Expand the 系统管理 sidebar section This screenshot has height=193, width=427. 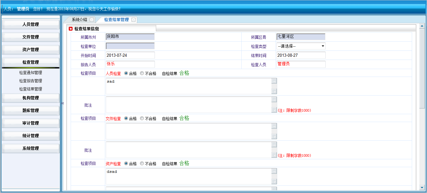(31, 148)
